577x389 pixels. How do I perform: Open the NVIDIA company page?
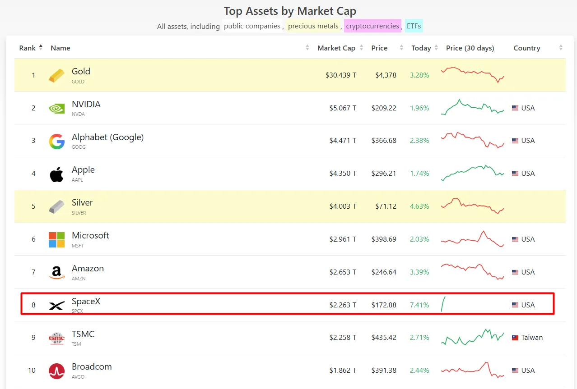(x=86, y=104)
